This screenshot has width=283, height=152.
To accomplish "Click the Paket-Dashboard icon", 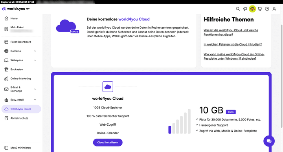I will 6,42.
